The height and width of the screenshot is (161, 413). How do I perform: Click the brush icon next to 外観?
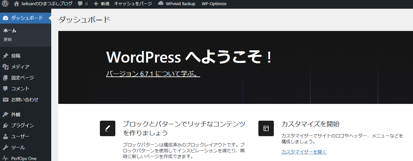click(5, 115)
